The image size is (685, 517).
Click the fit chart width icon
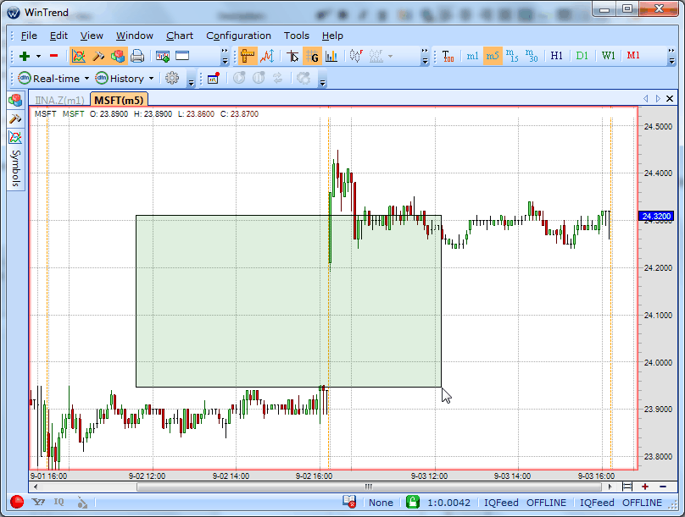(x=627, y=487)
